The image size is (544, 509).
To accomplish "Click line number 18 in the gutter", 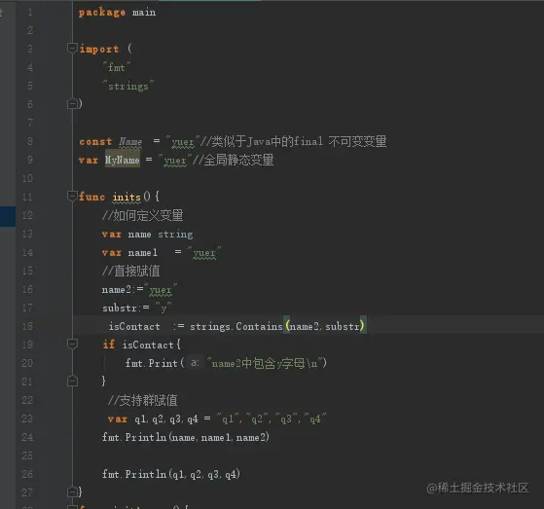I will pyautogui.click(x=27, y=326).
